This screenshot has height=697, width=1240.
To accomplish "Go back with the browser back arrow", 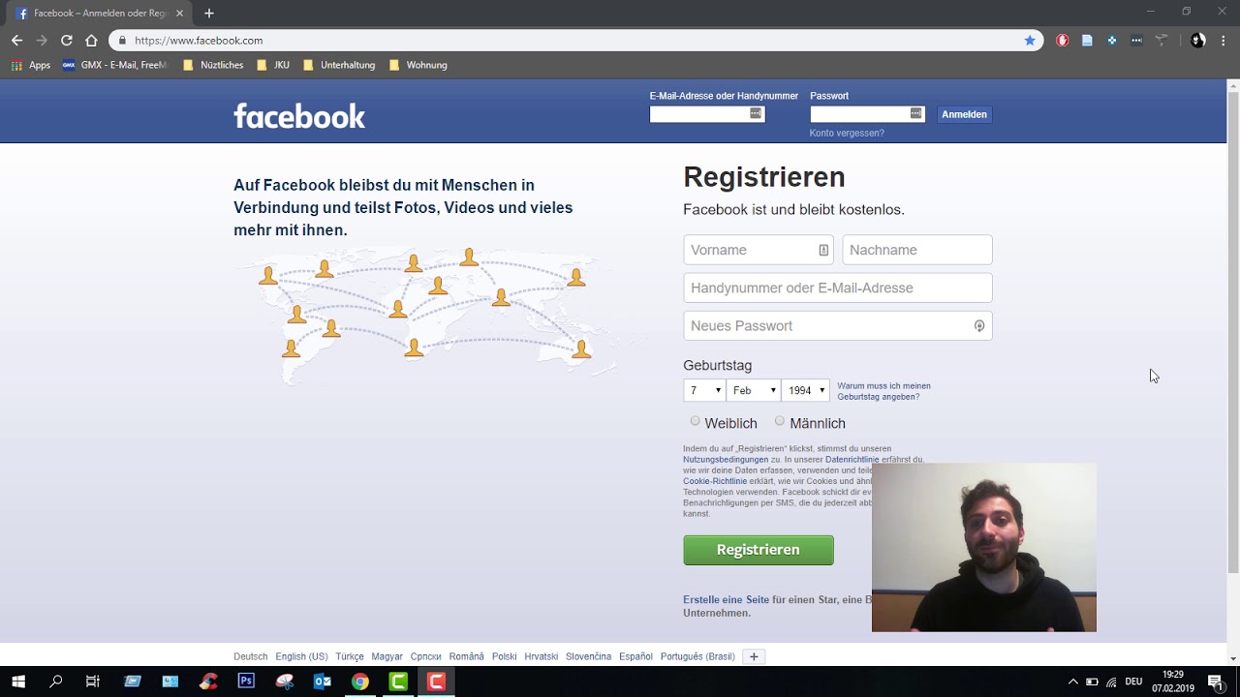I will [16, 41].
